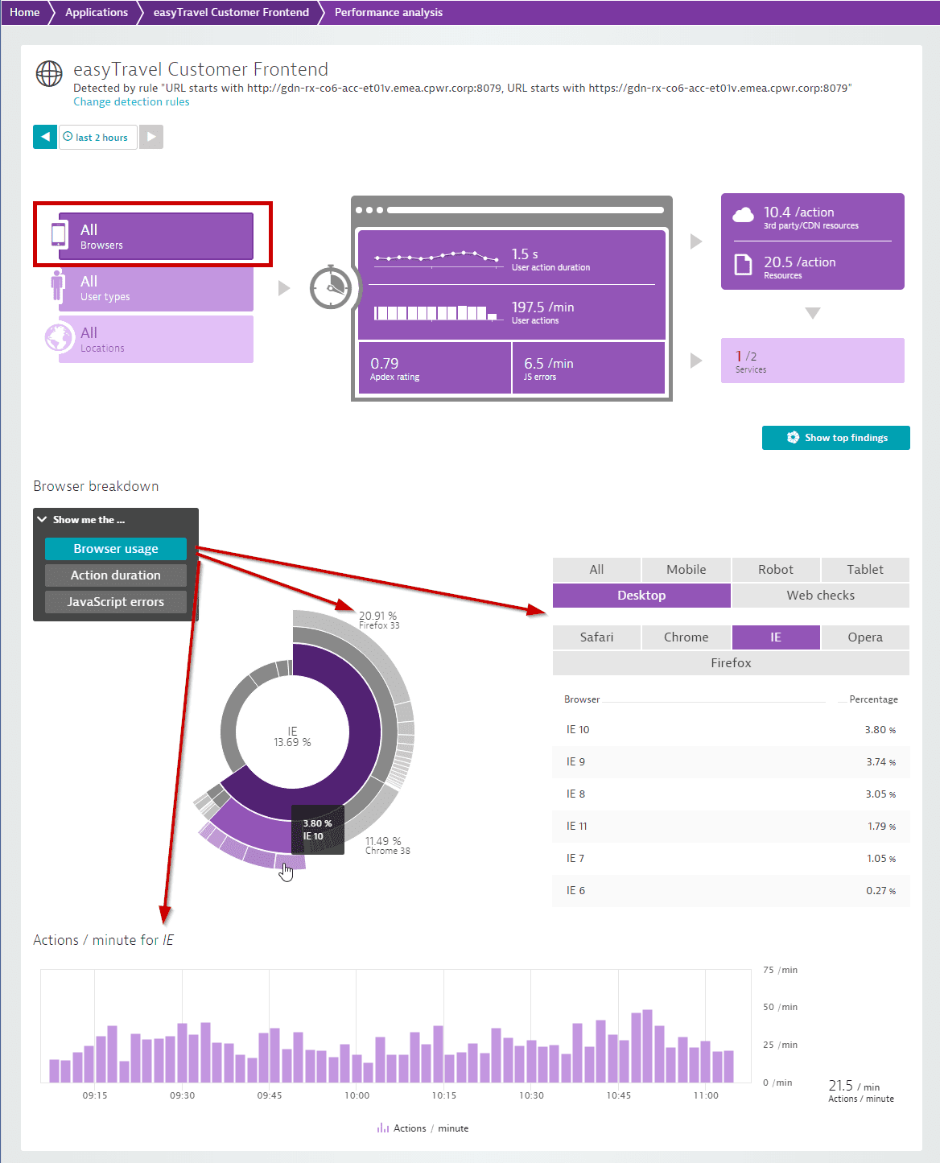This screenshot has width=940, height=1163.
Task: Open easyTravel Customer Frontend breadcrumb
Action: (x=231, y=12)
